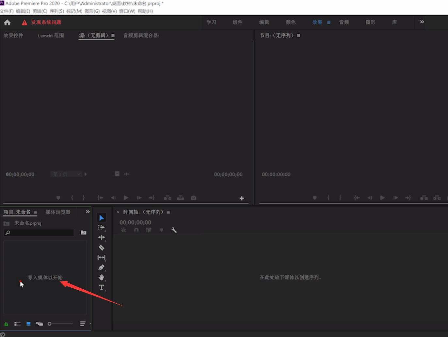Open Source monitor zoom level dropdown

pyautogui.click(x=66, y=174)
